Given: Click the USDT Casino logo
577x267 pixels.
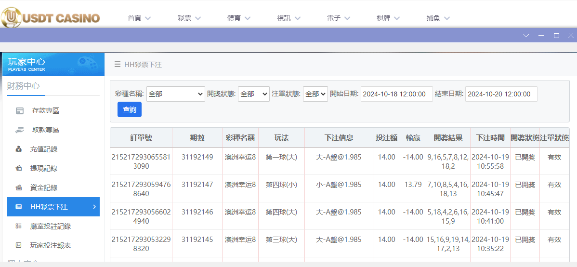Looking at the screenshot, I should (51, 18).
